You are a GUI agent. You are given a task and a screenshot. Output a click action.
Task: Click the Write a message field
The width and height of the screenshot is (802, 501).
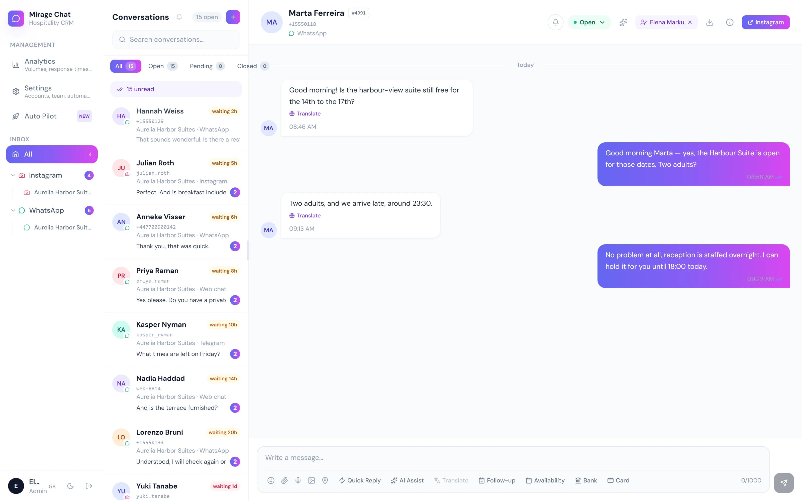tap(513, 457)
